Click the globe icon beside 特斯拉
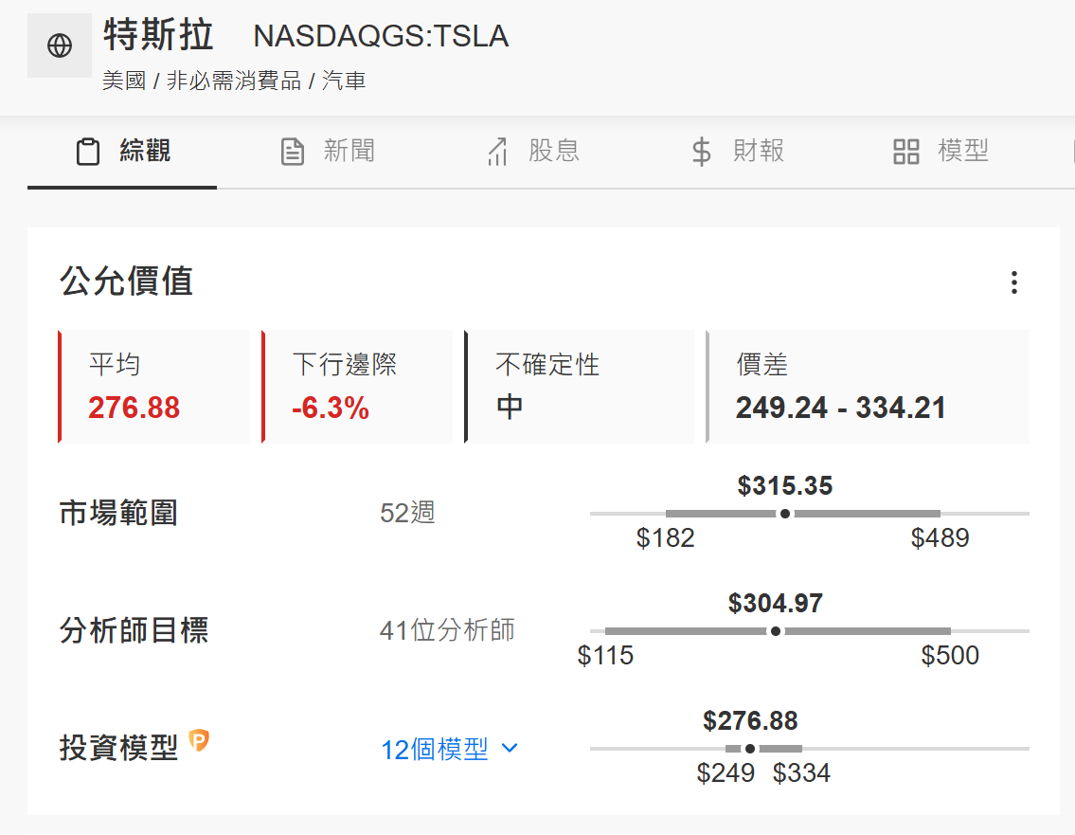The height and width of the screenshot is (835, 1075). (60, 45)
